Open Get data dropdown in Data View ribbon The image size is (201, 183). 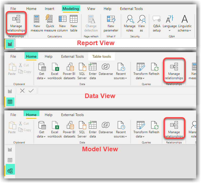point(41,71)
